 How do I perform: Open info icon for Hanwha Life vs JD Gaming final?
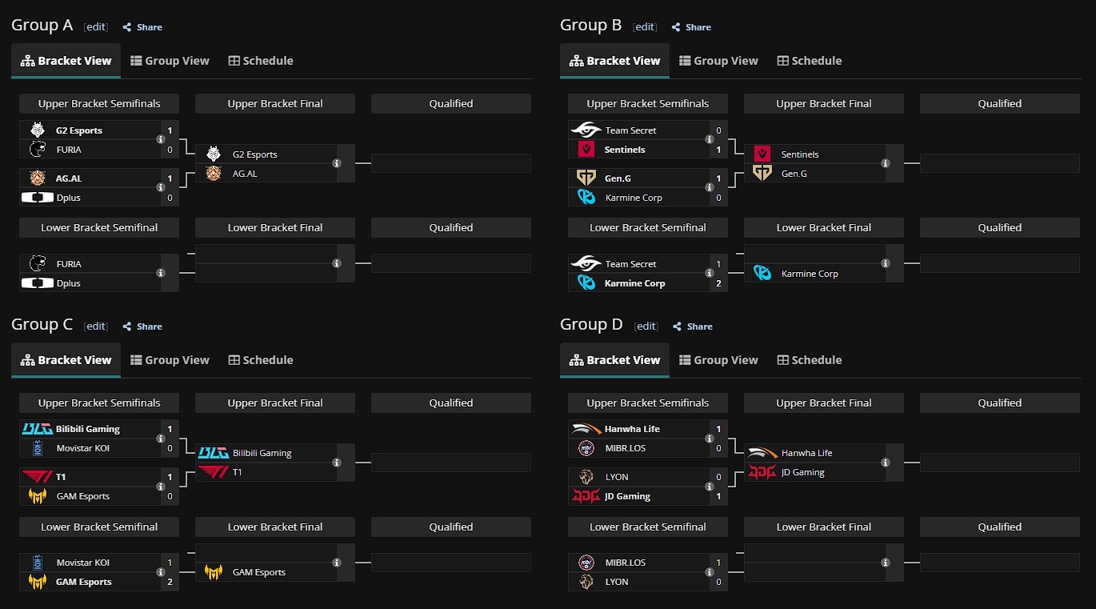(x=886, y=463)
